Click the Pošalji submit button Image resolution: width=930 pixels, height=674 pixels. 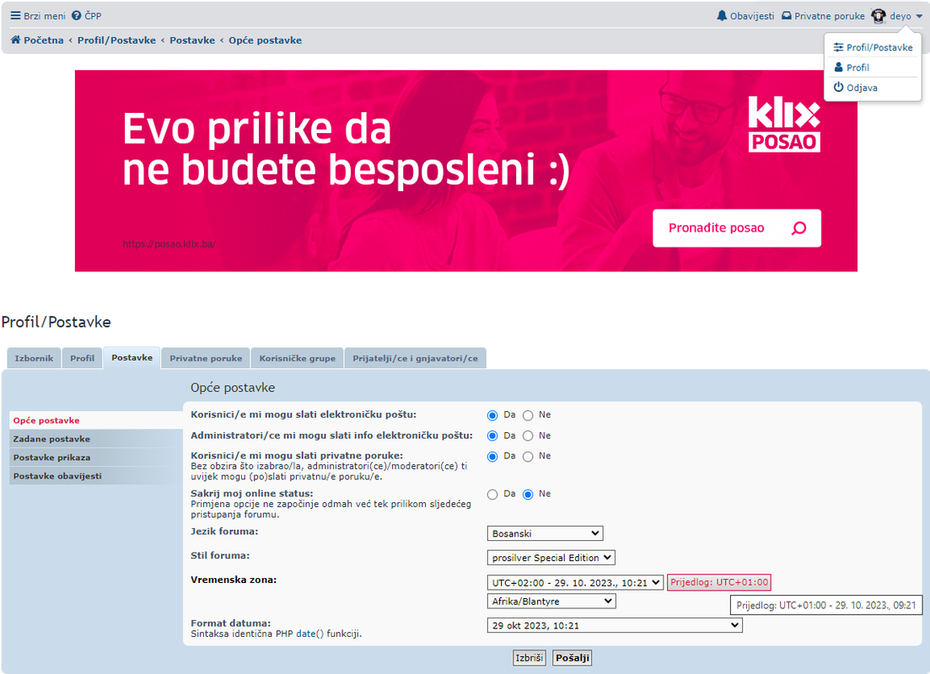point(573,658)
